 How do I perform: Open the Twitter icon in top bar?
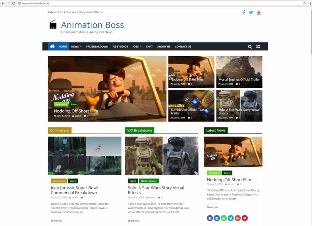tap(251, 12)
